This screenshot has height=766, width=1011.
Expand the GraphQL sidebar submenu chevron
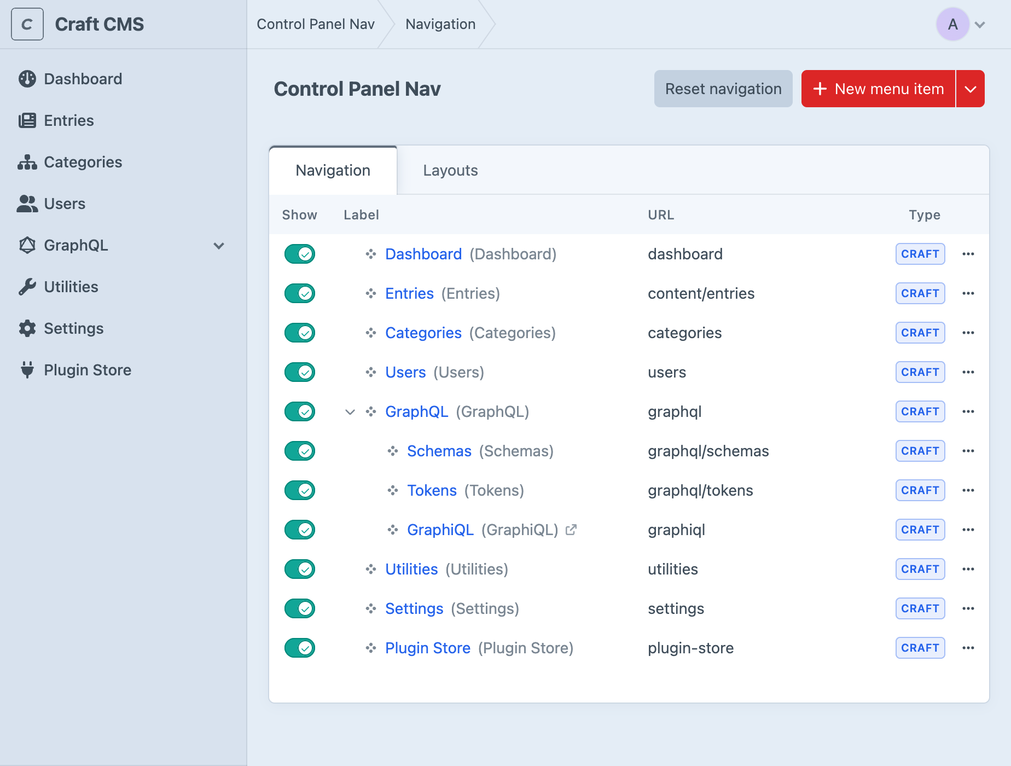coord(219,246)
